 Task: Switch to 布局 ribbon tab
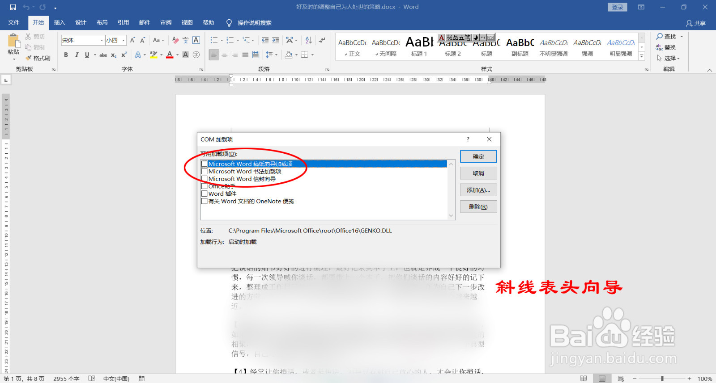click(x=102, y=23)
